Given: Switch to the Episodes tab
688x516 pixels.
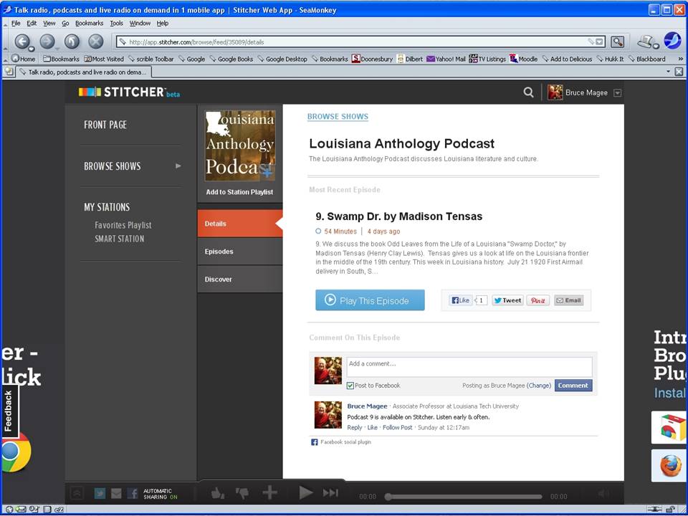Looking at the screenshot, I should 219,252.
